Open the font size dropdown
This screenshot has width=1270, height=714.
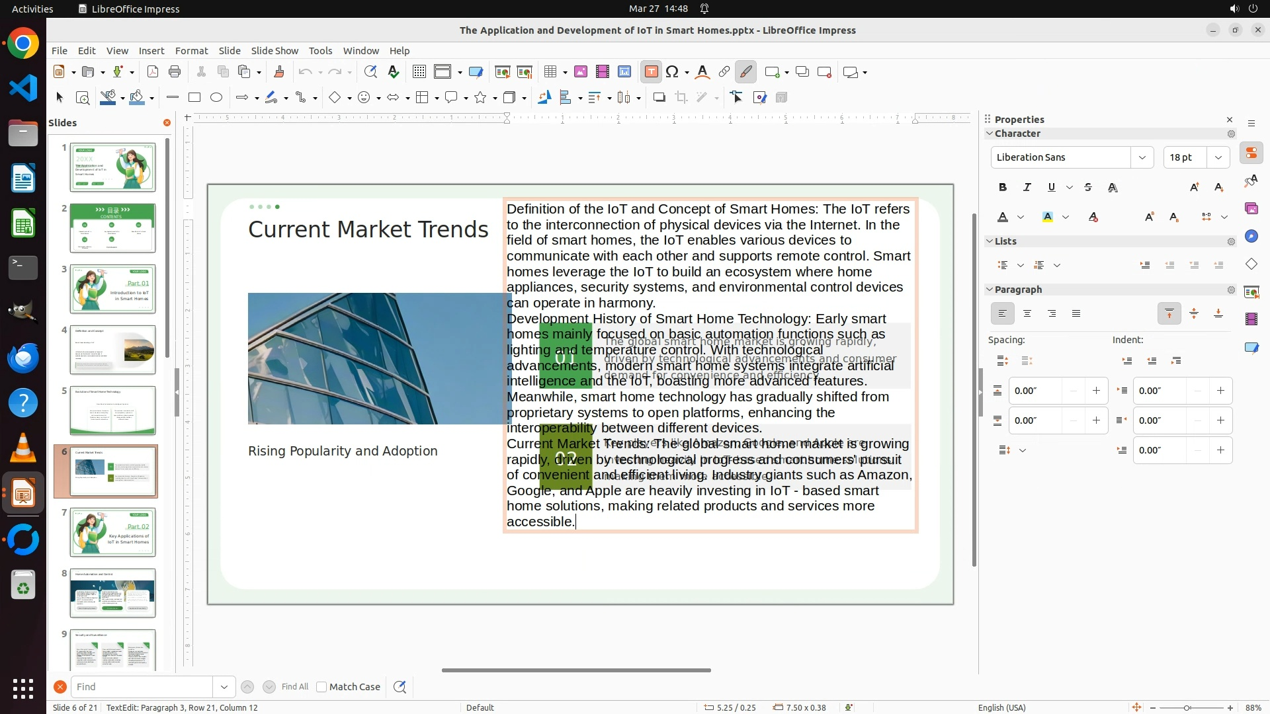[1218, 157]
